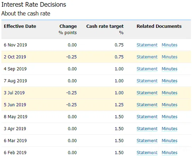View Minutes for 7 Aug 2019
The height and width of the screenshot is (158, 192).
click(169, 81)
